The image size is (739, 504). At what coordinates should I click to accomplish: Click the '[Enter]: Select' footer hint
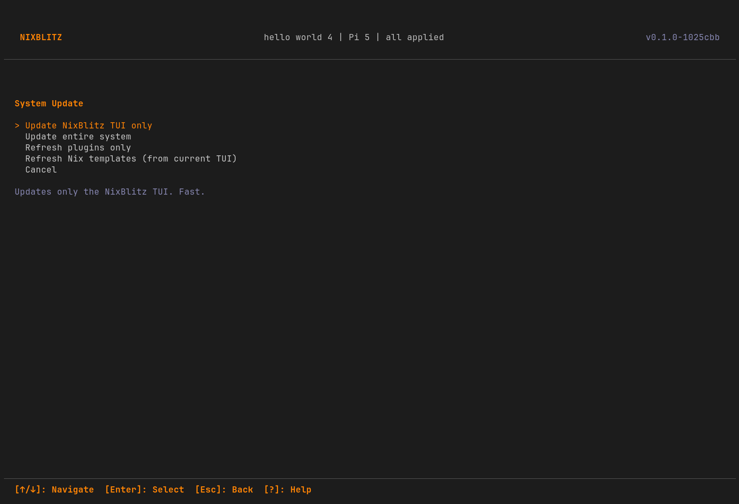pos(145,490)
